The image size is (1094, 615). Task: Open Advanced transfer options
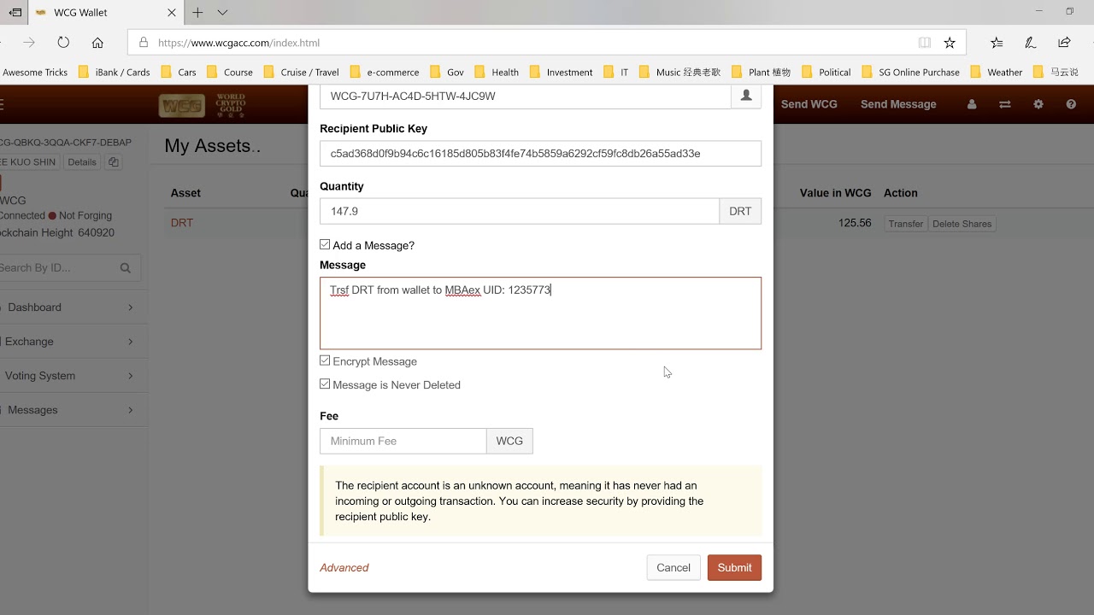pyautogui.click(x=344, y=568)
